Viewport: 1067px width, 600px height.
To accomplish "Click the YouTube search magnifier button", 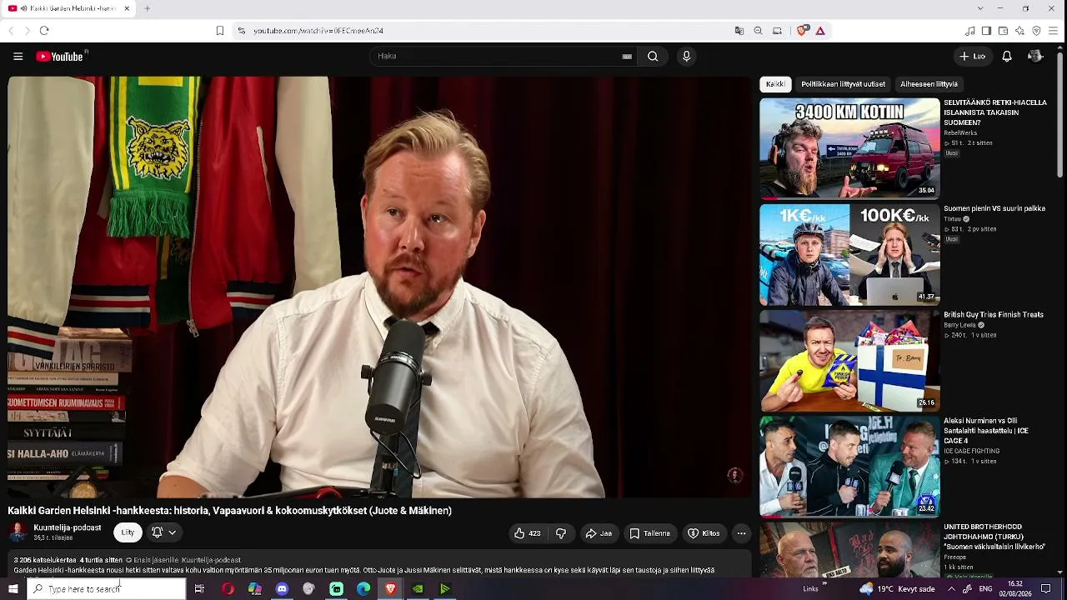I will click(653, 57).
